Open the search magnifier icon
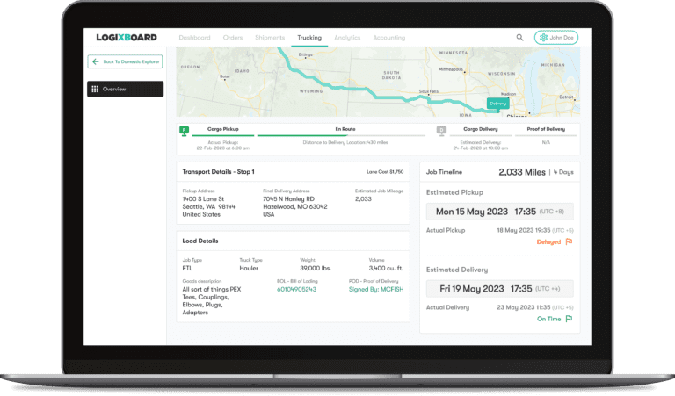Viewport: 675px width, 396px height. [x=520, y=38]
